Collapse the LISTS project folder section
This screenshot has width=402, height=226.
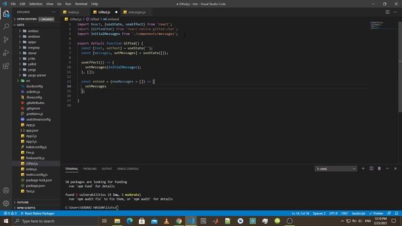click(36, 25)
